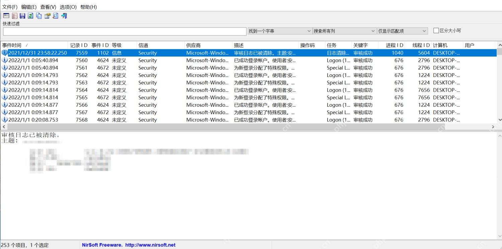Open the 查看(V) menu
The width and height of the screenshot is (502, 249).
point(48,7)
